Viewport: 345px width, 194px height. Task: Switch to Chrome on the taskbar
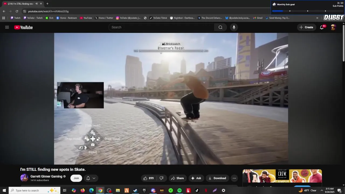click(x=100, y=190)
